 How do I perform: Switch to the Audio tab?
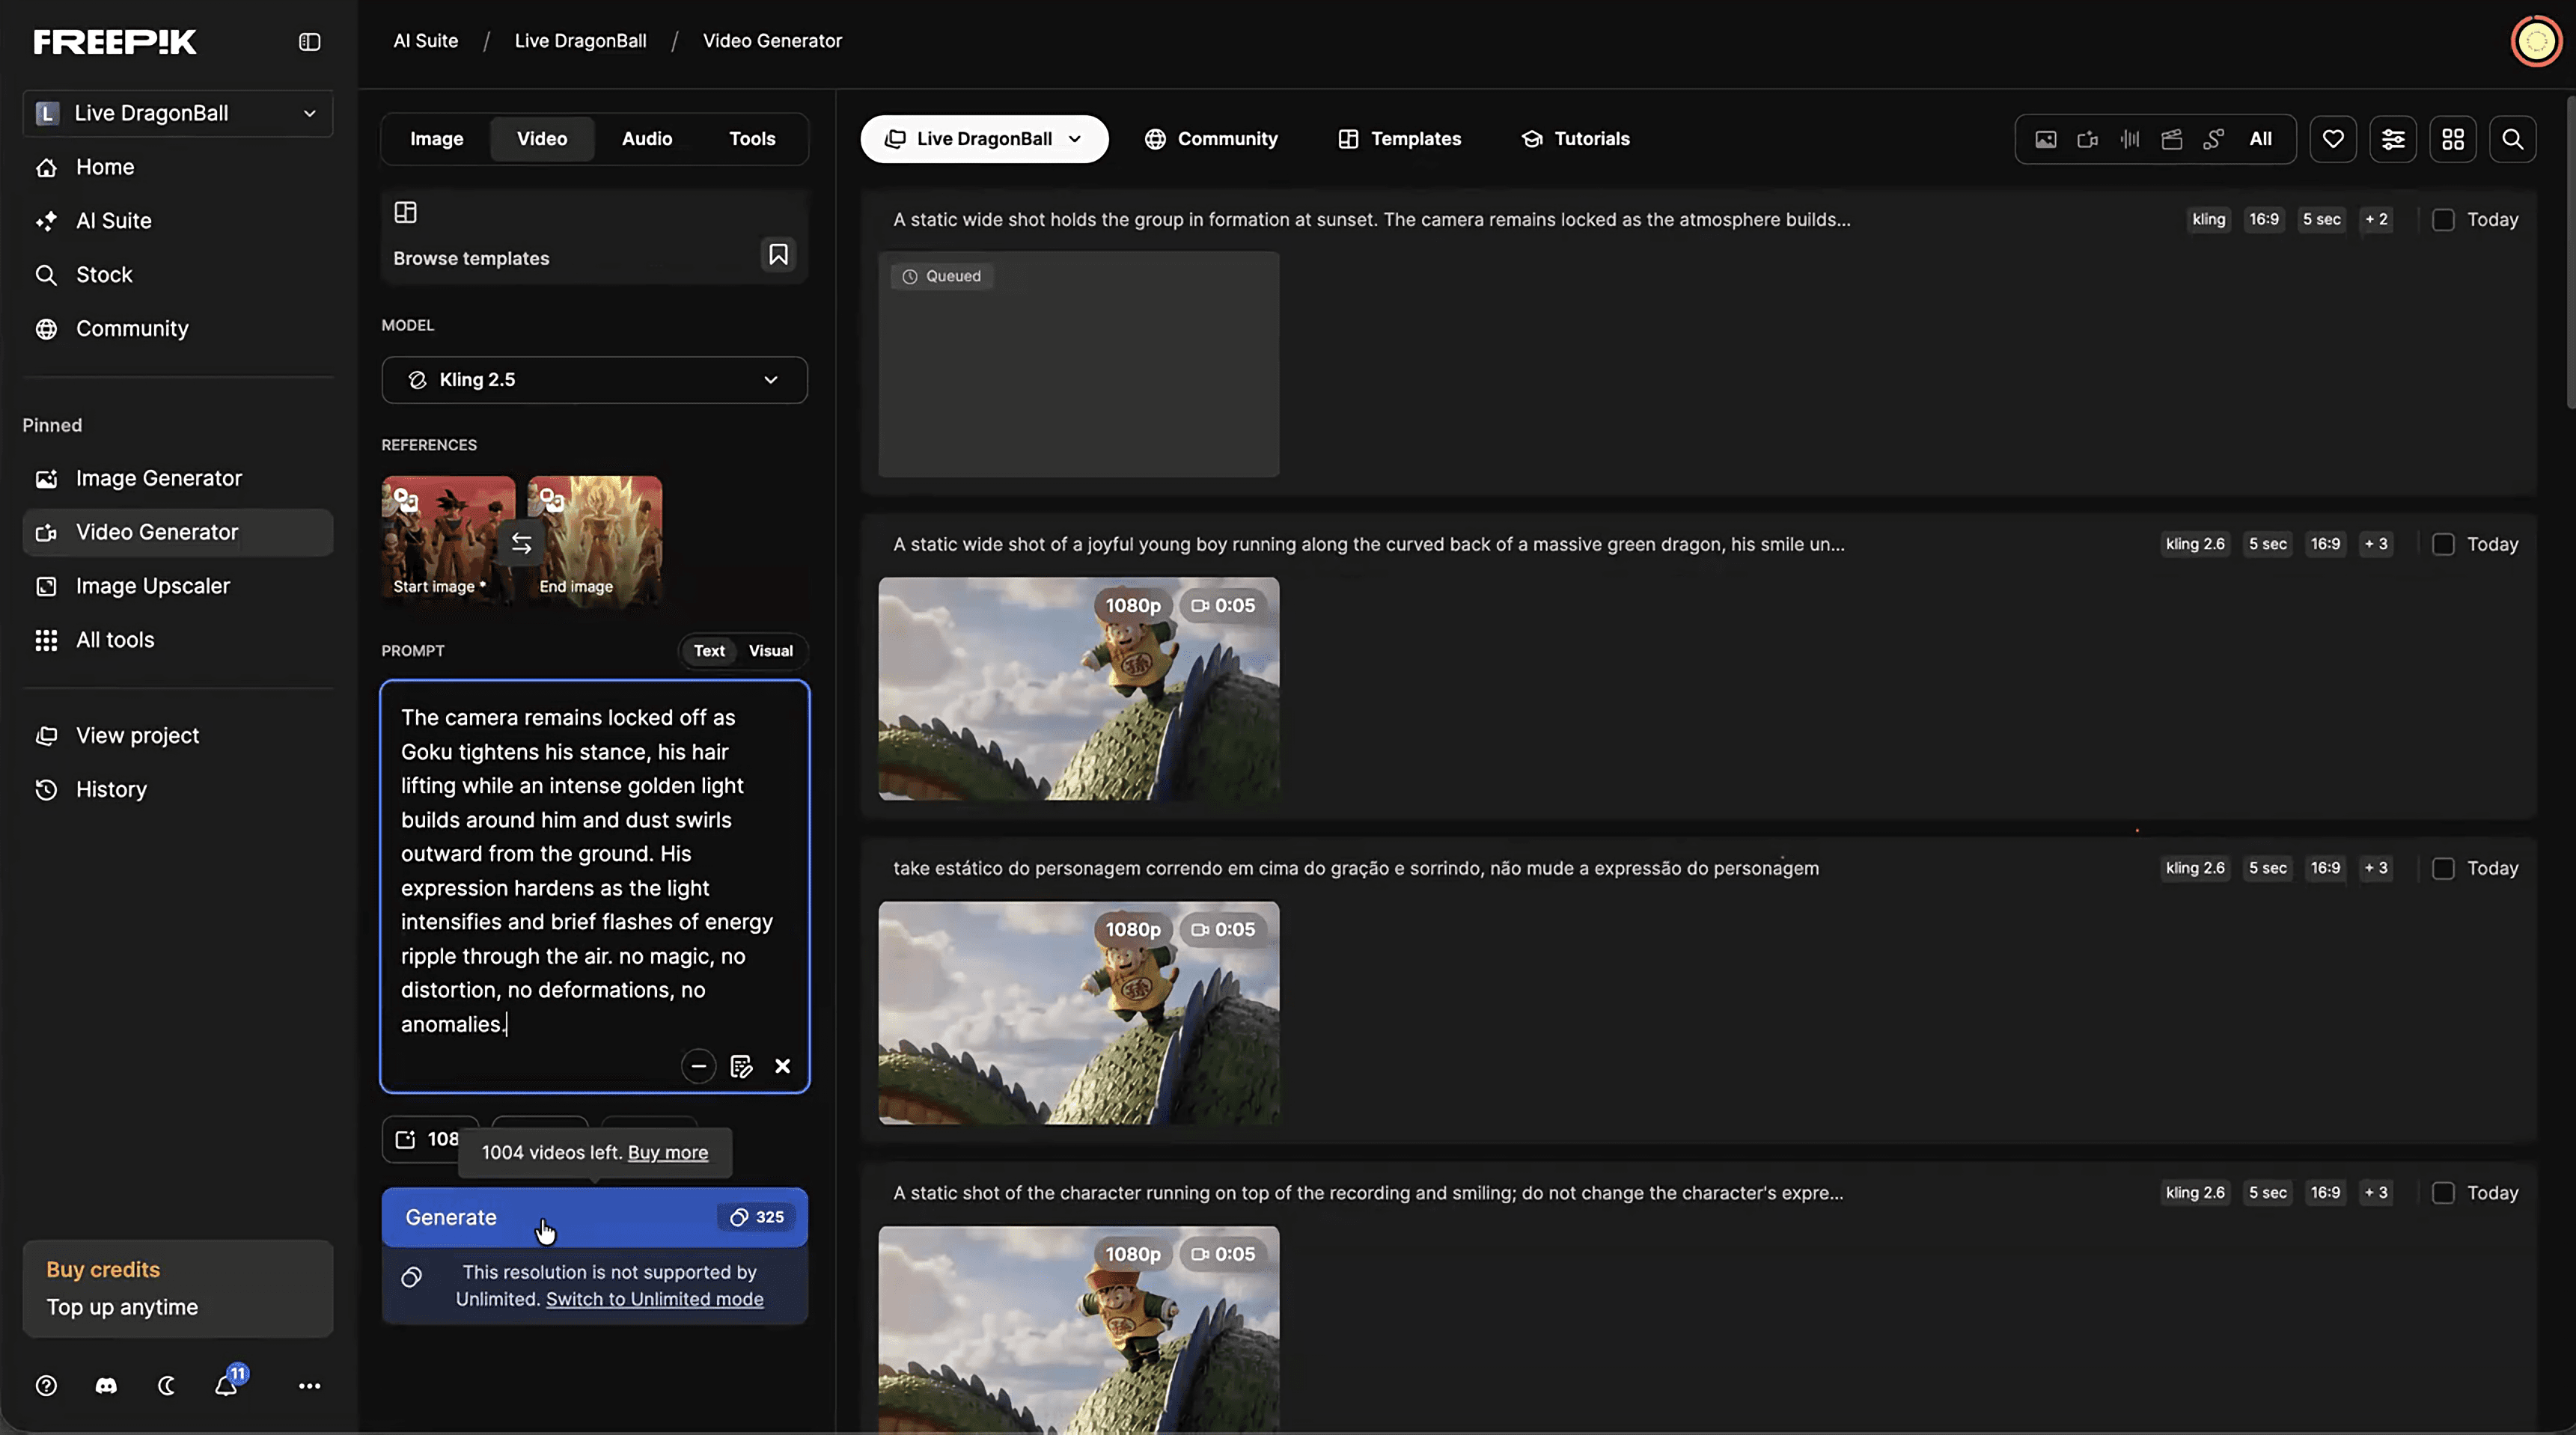point(646,139)
